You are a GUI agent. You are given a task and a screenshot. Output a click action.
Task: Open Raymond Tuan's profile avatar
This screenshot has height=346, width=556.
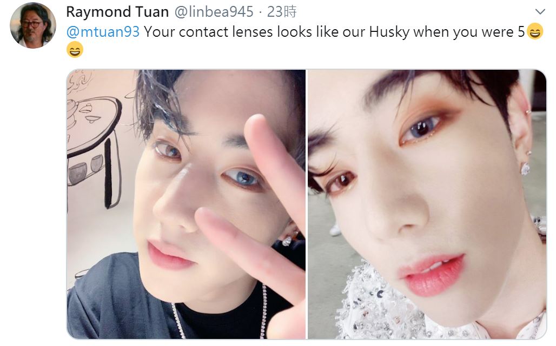[x=33, y=25]
